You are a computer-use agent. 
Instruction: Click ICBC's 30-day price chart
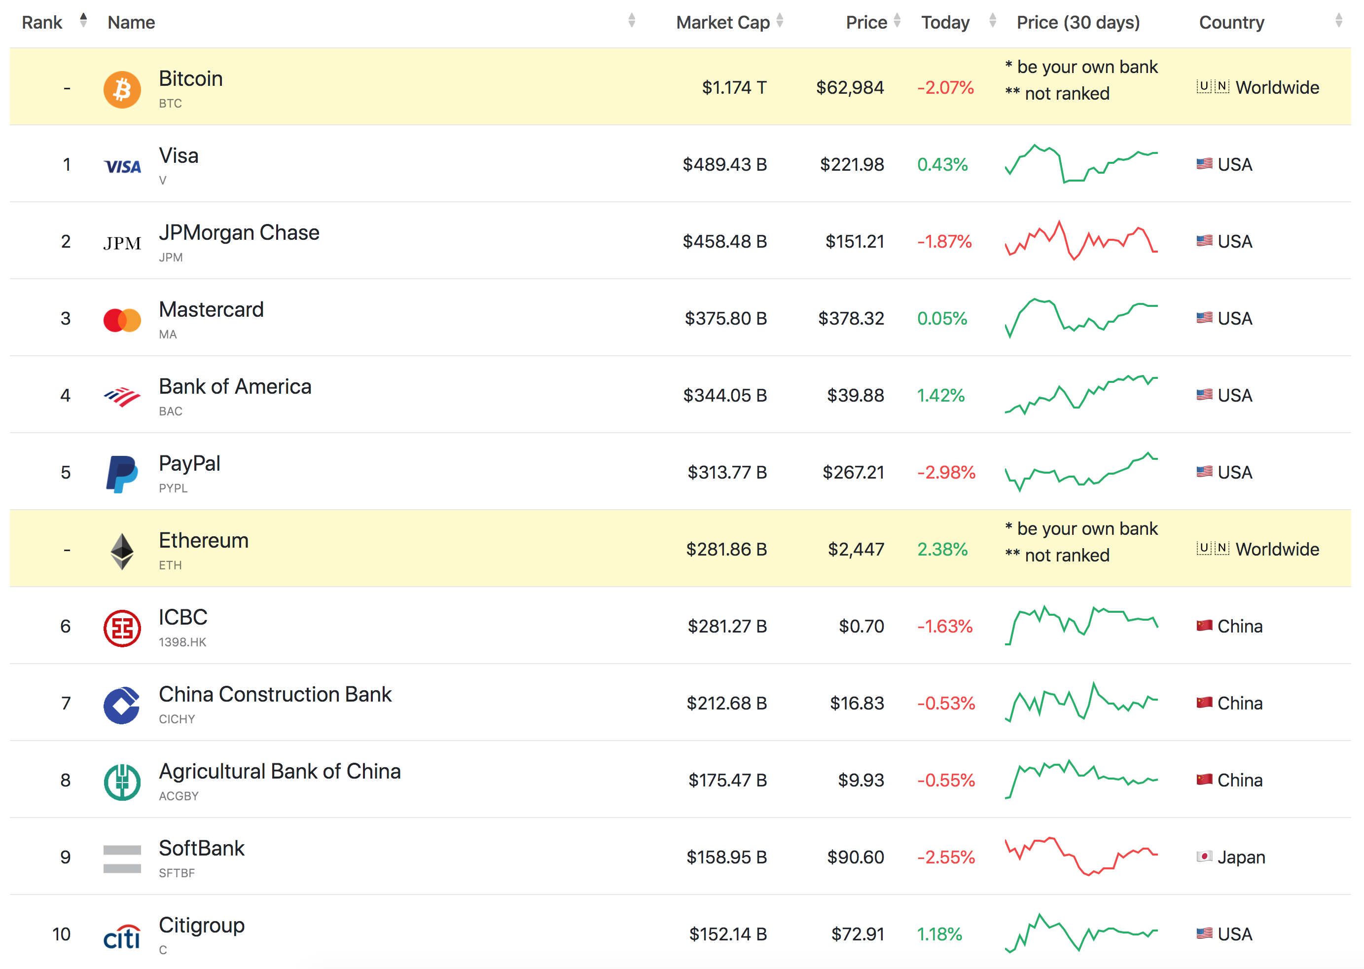[1081, 625]
